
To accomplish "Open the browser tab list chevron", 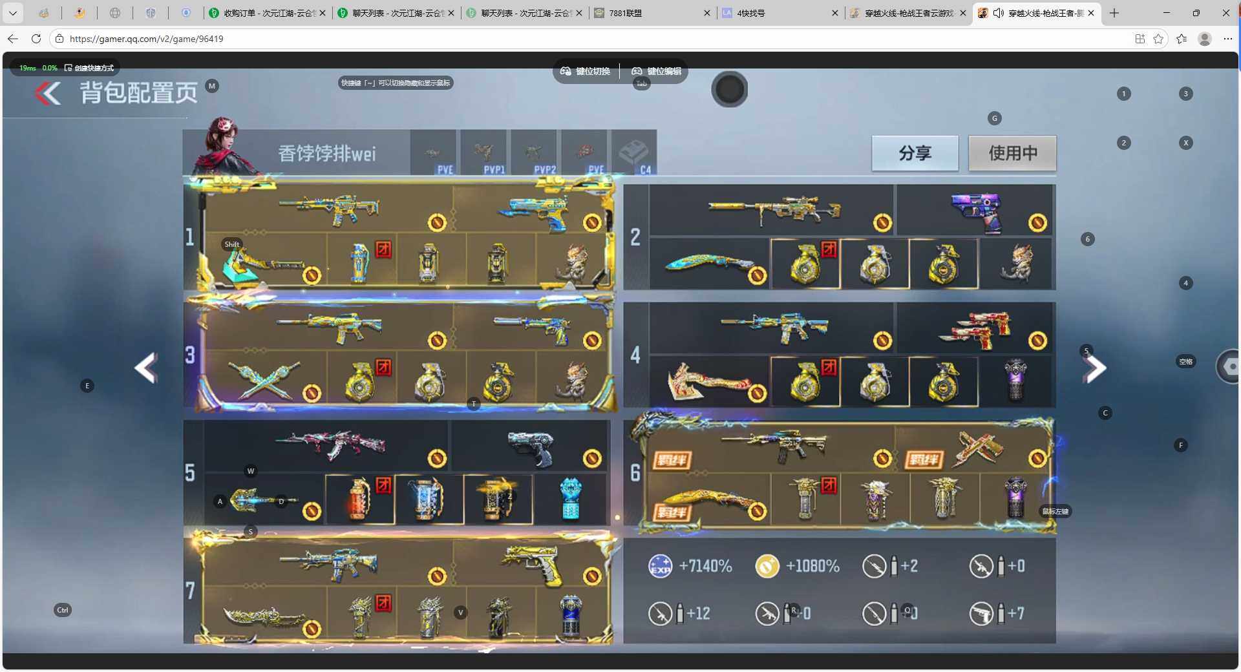I will pyautogui.click(x=12, y=13).
